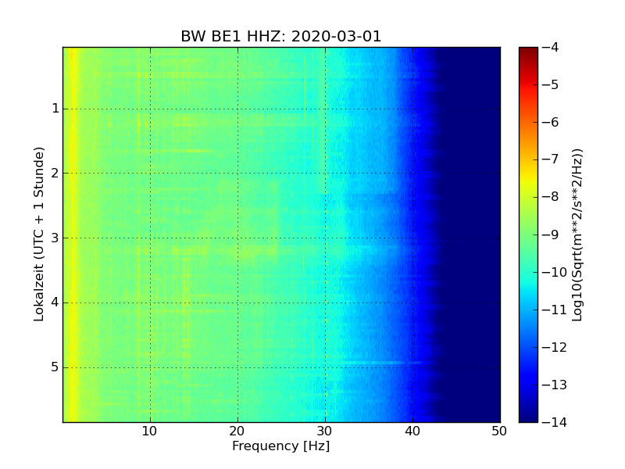The height and width of the screenshot is (469, 625).
Task: Click colorbar tick label −7
Action: coord(551,159)
